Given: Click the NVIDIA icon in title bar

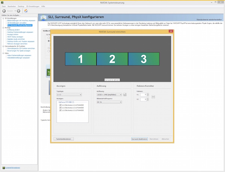Looking at the screenshot, I should 2,3.
